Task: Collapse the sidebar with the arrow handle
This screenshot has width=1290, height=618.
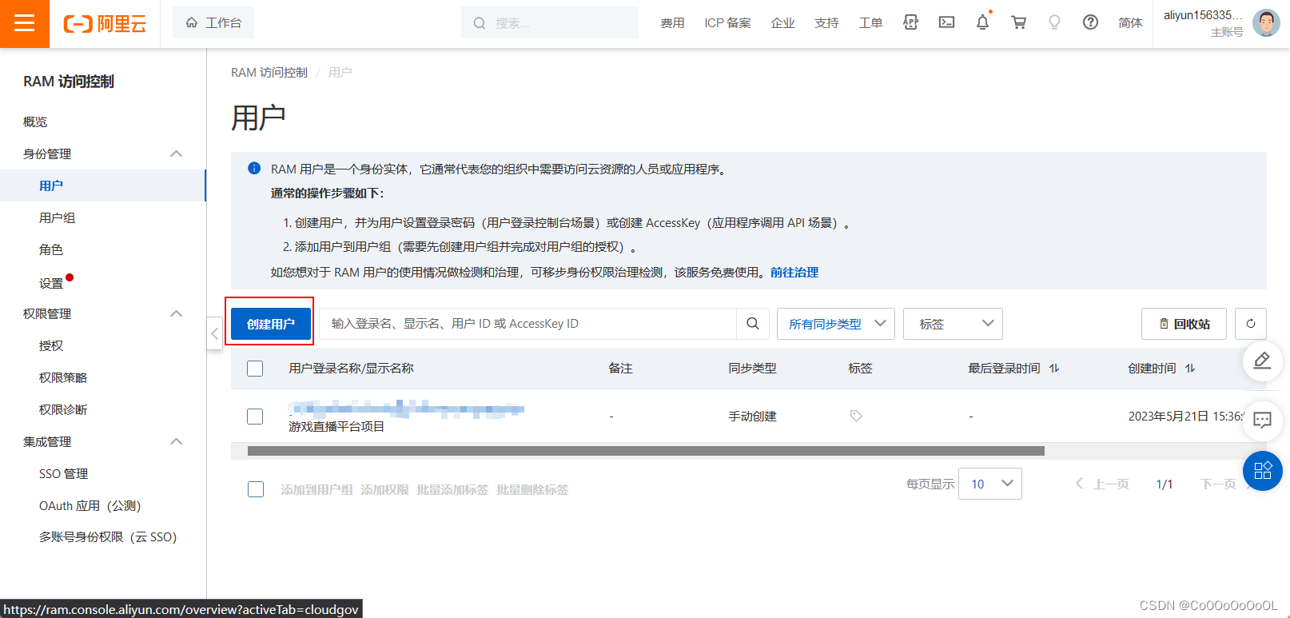Action: click(x=214, y=333)
